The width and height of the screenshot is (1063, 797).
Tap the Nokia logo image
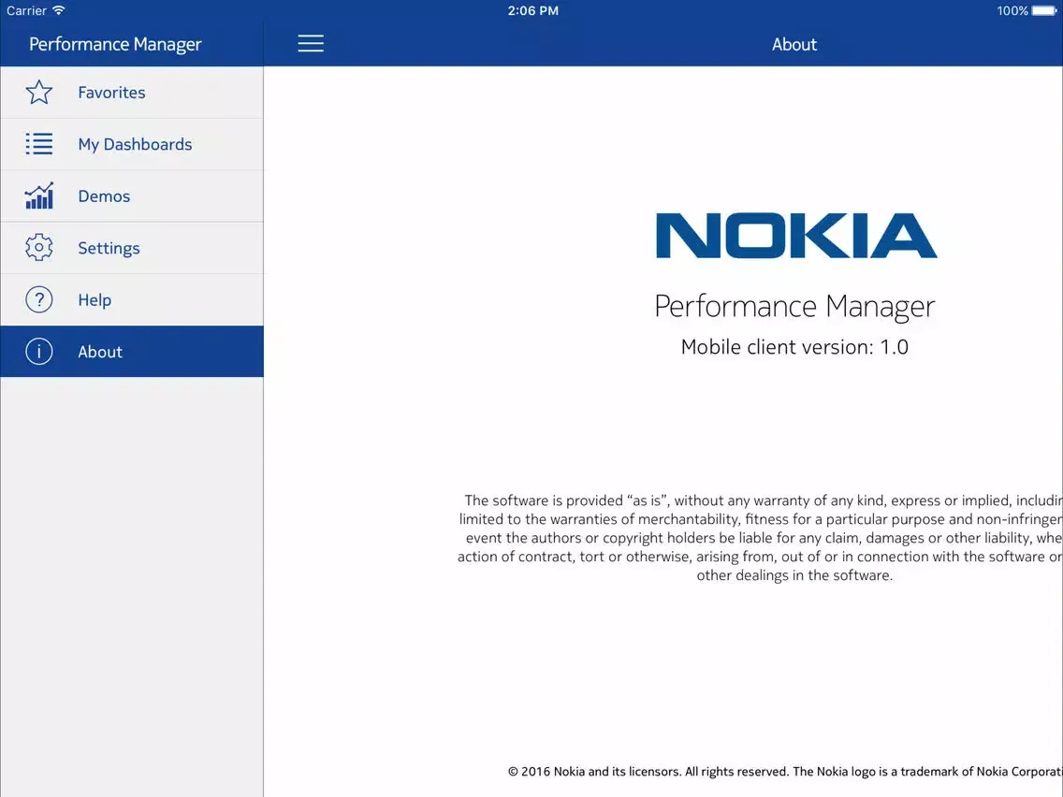pyautogui.click(x=795, y=236)
